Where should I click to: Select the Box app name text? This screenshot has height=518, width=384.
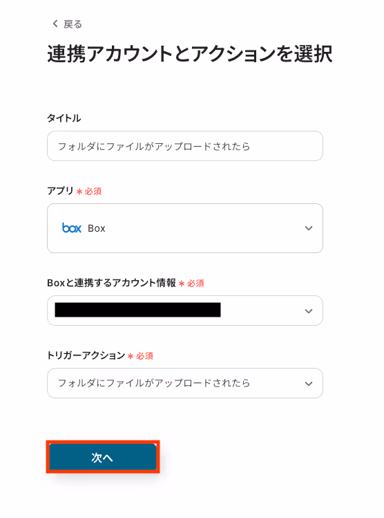(96, 228)
